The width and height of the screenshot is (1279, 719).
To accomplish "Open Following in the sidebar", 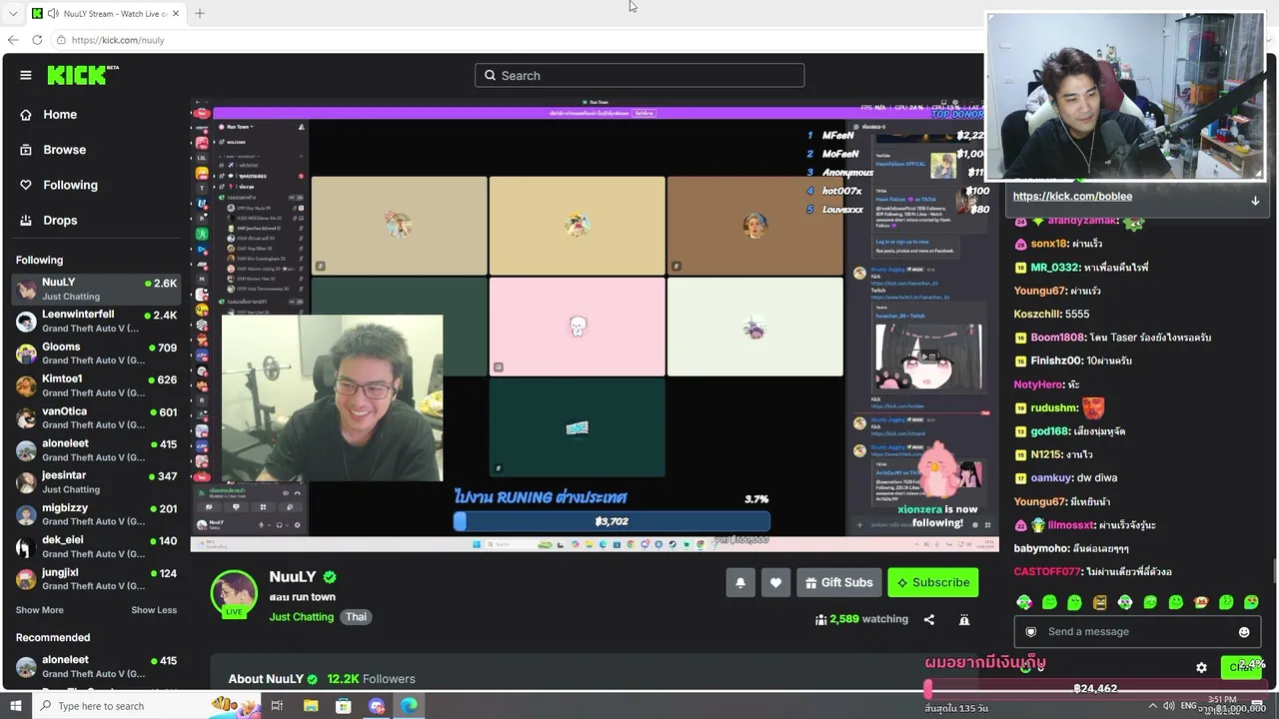I will click(70, 185).
